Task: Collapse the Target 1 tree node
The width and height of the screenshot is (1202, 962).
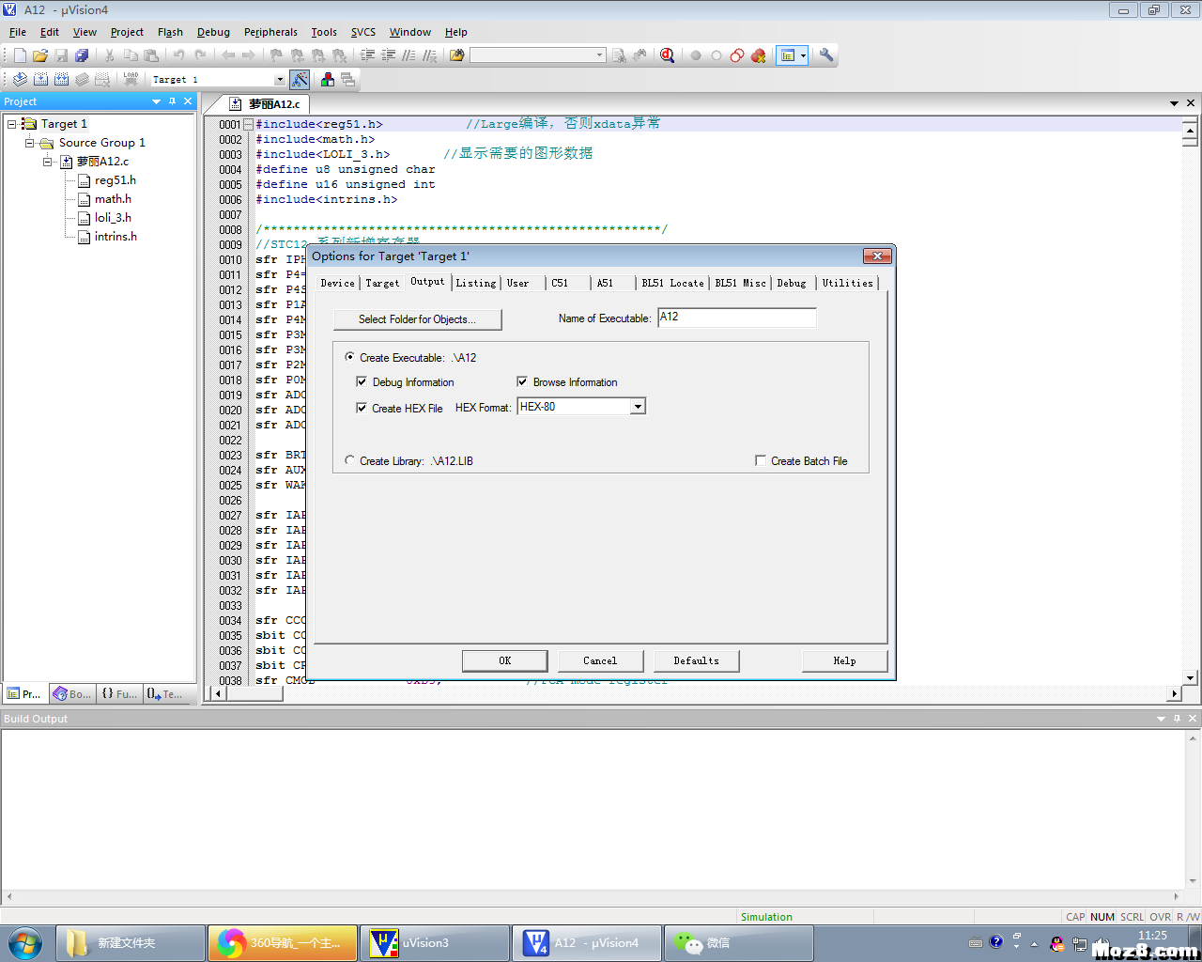Action: pyautogui.click(x=11, y=123)
